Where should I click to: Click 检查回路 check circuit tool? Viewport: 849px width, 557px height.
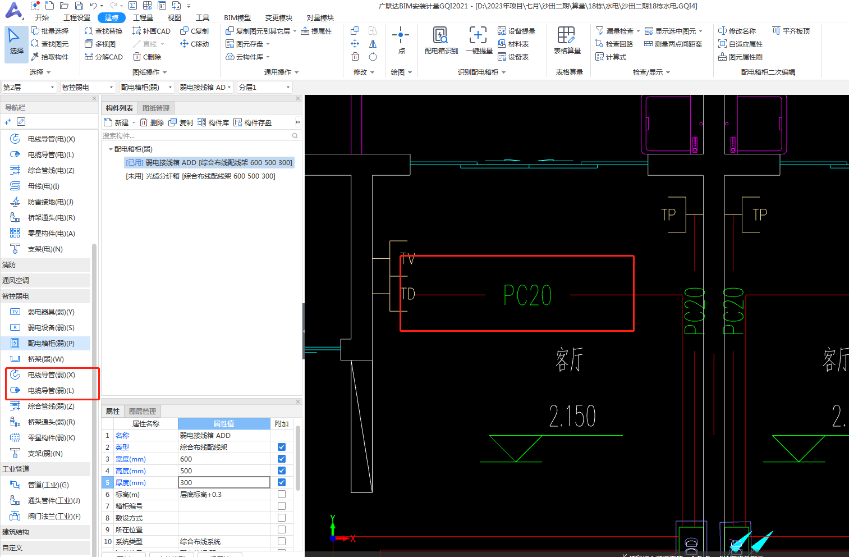coord(614,44)
